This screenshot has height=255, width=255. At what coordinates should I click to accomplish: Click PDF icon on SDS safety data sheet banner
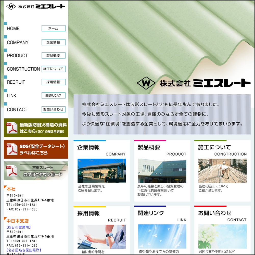(x=12, y=149)
